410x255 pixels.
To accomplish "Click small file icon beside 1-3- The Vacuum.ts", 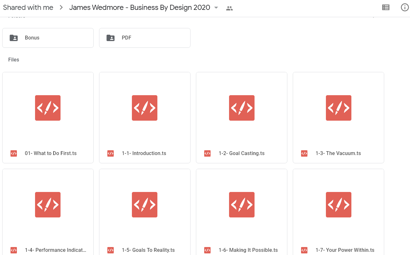I will 304,153.
